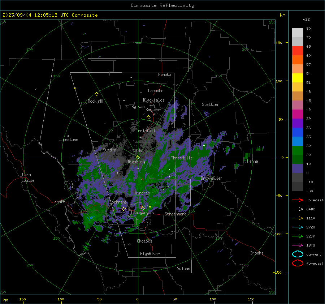
Task: Click the Sylvan label
Action: (x=138, y=107)
